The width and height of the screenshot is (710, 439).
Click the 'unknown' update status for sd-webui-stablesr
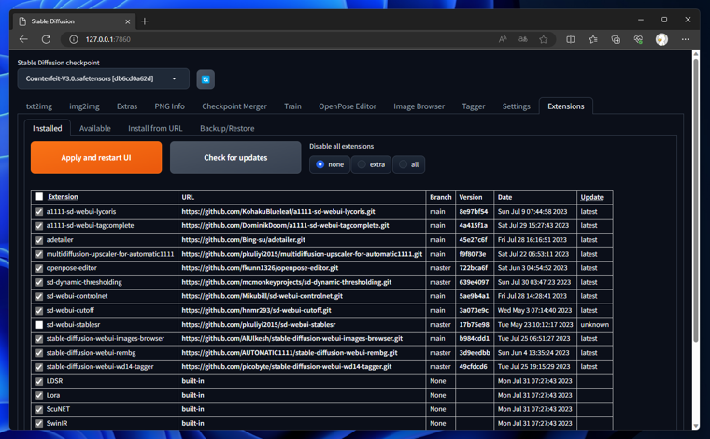[x=594, y=324]
